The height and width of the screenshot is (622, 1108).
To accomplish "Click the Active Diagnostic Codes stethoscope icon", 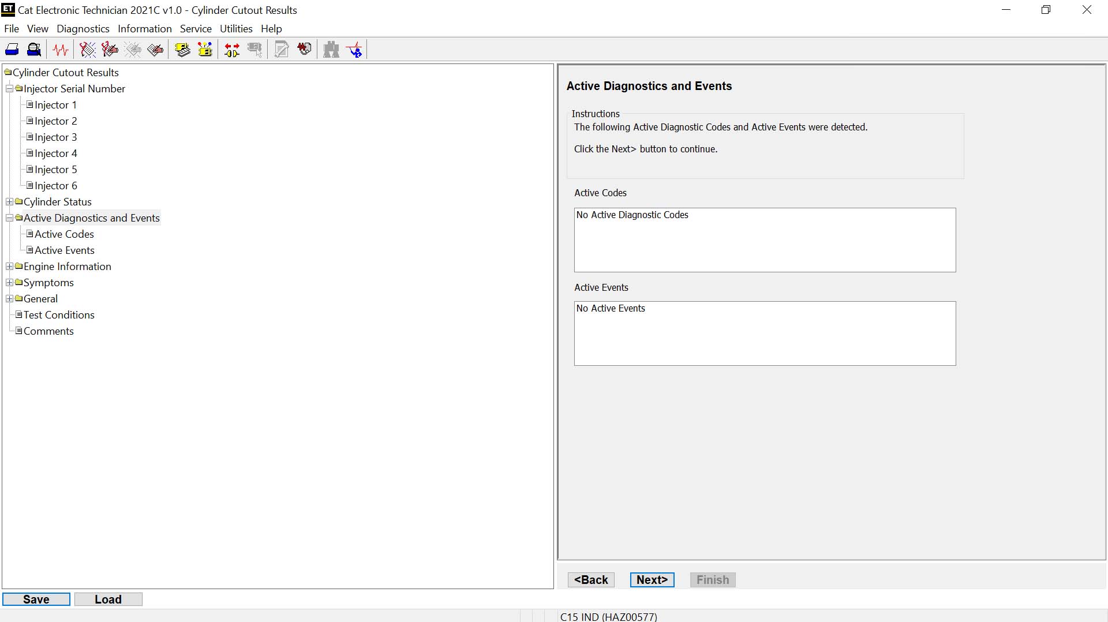I will click(x=87, y=50).
